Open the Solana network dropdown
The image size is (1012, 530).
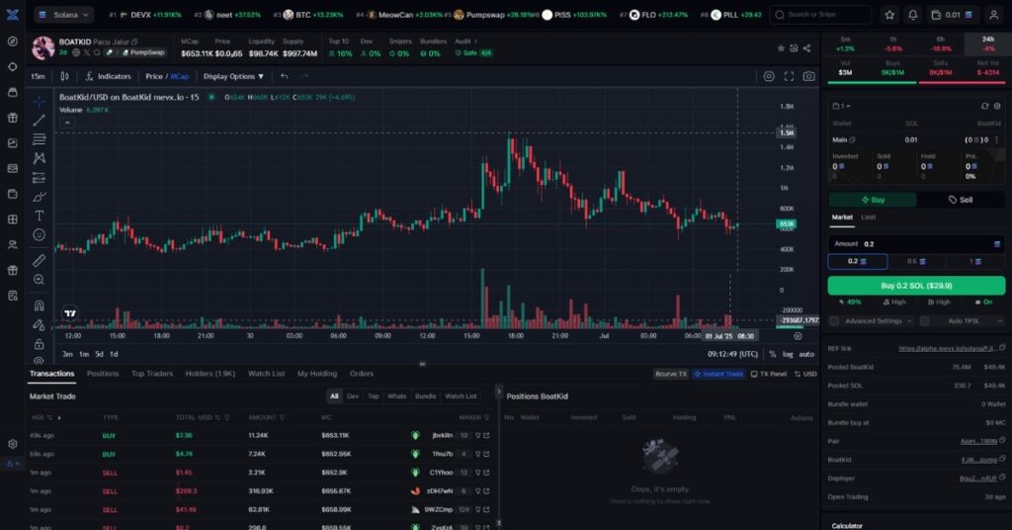64,14
